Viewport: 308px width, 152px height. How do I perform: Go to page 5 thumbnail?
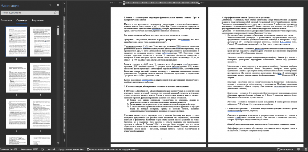coord(17,114)
